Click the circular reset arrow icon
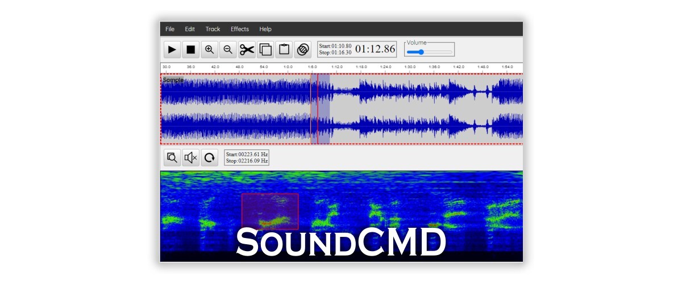The image size is (682, 284). click(210, 157)
